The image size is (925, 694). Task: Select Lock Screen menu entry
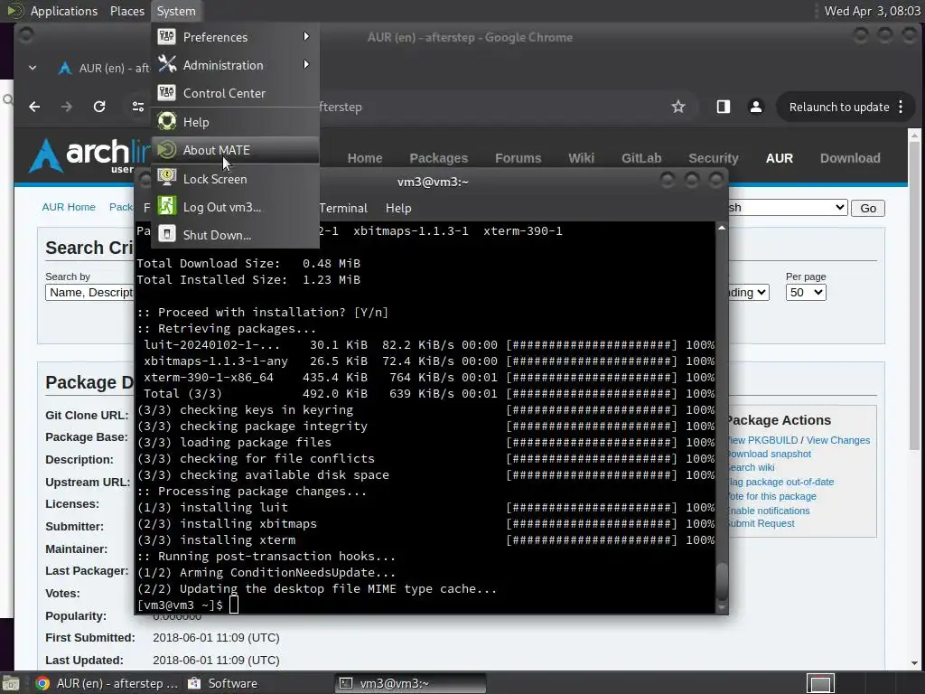coord(235,179)
